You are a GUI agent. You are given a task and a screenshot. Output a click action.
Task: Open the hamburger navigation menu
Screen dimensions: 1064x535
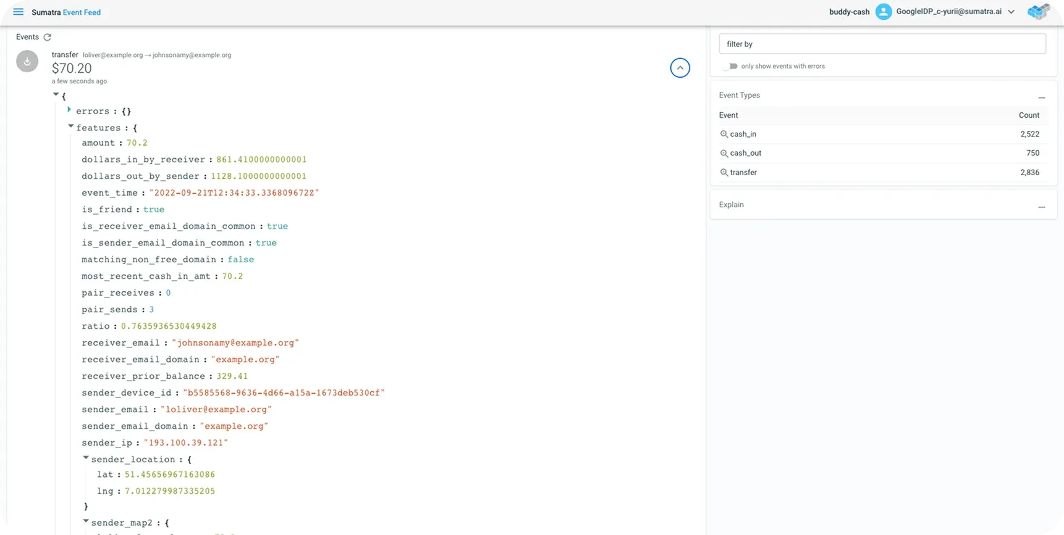point(18,12)
